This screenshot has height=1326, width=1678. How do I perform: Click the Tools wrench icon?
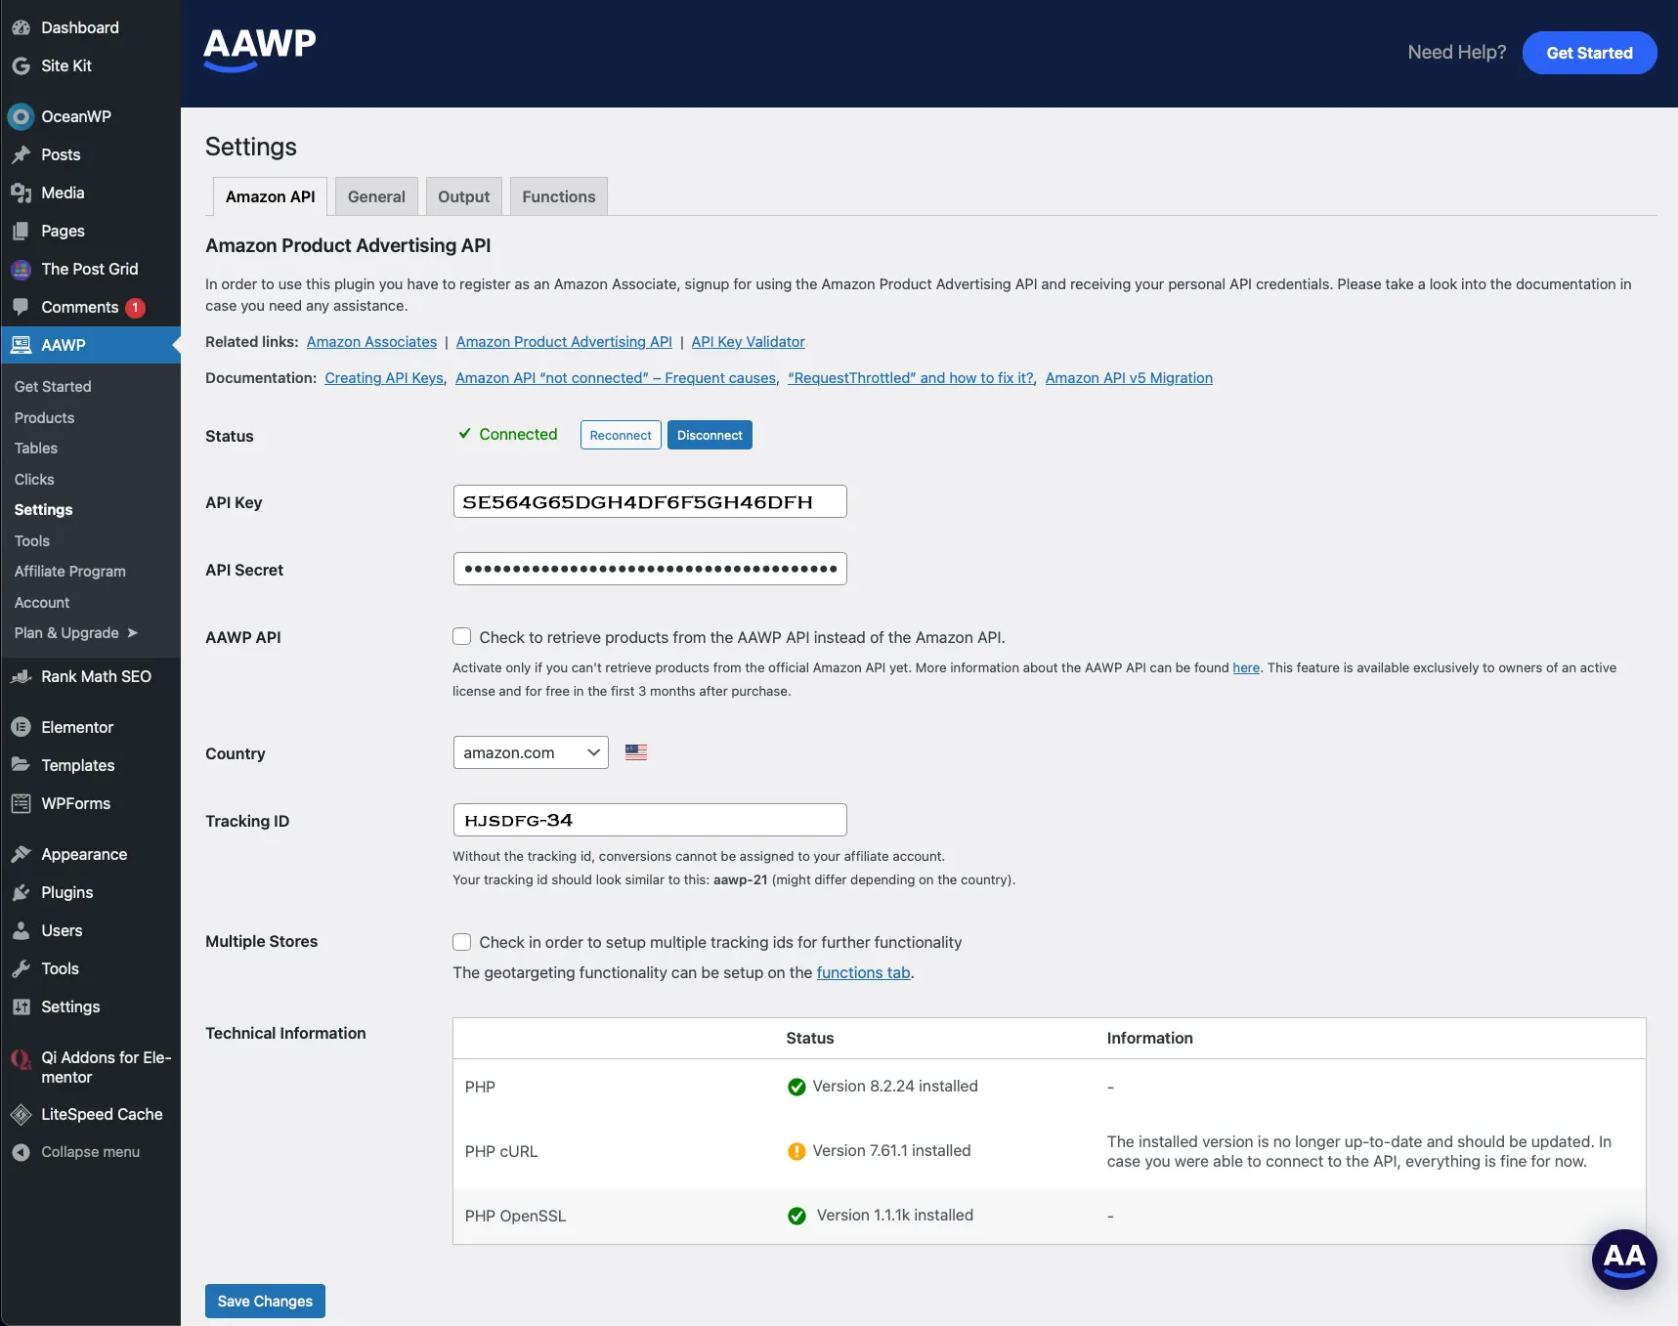(x=21, y=968)
